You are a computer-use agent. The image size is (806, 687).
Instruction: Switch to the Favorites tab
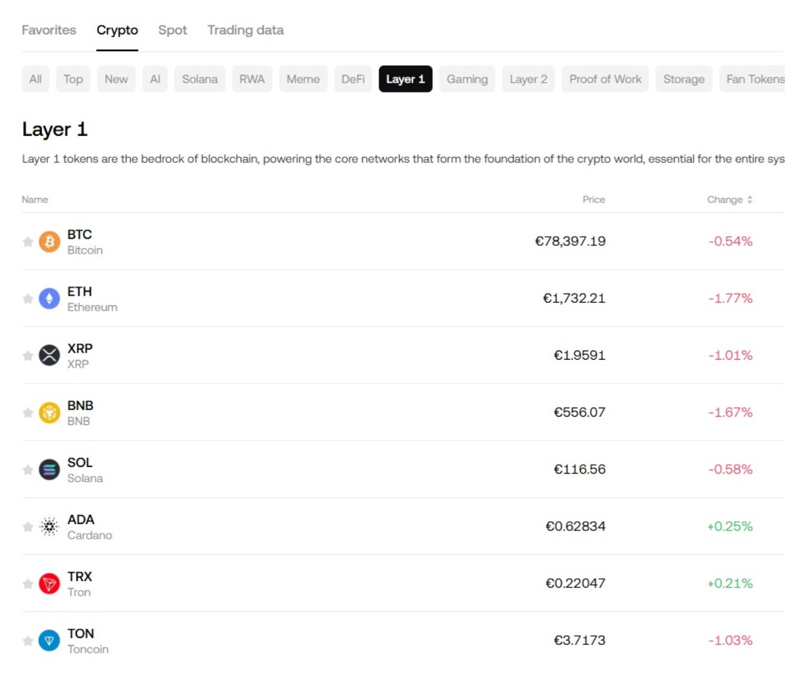pyautogui.click(x=49, y=30)
